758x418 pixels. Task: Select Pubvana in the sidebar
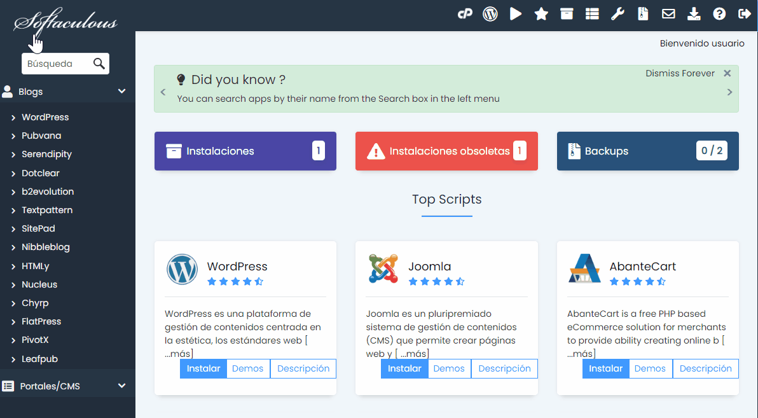click(x=41, y=136)
